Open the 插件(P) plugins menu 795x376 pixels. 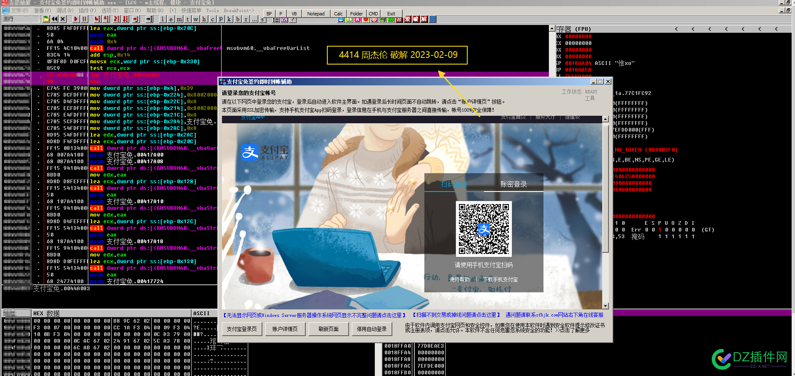pos(87,10)
